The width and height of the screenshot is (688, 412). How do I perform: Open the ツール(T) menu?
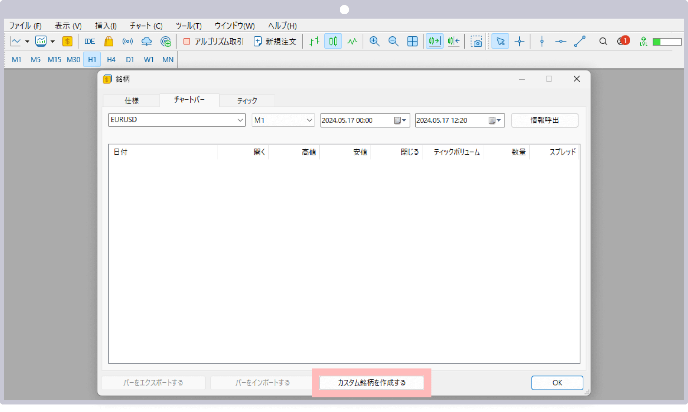188,26
